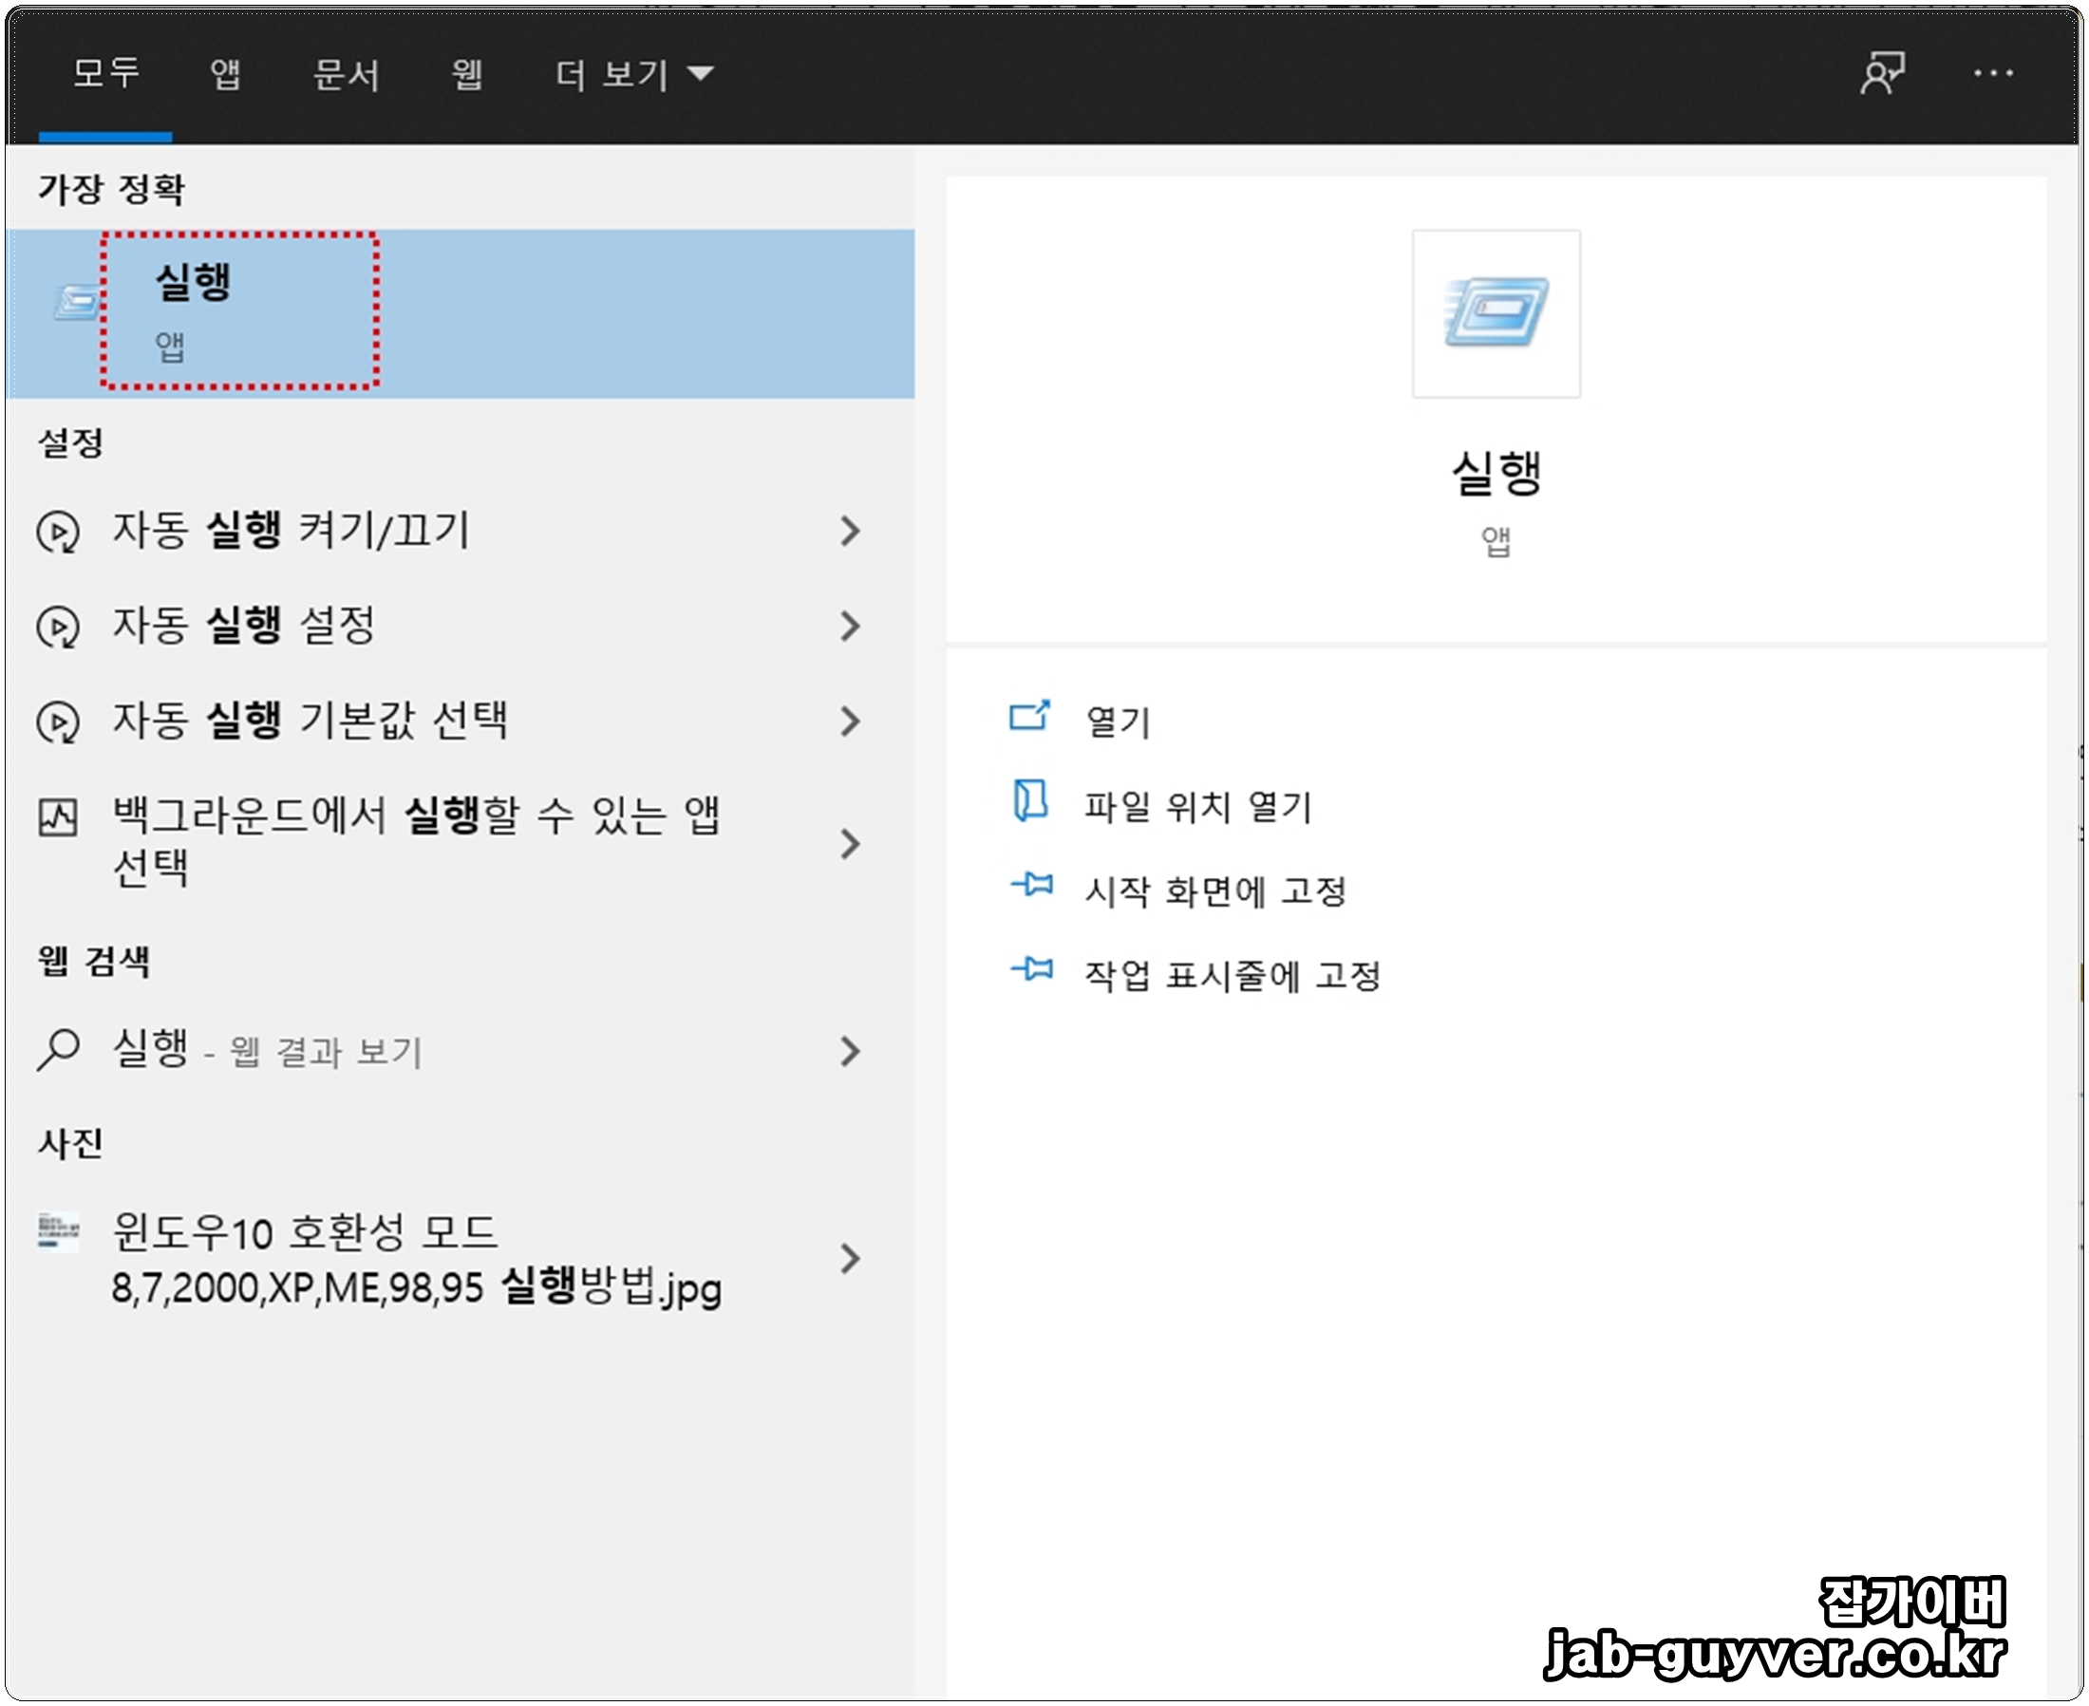The width and height of the screenshot is (2089, 1706).
Task: Expand chevron for 자동 실행 켜기/끄기
Action: (851, 532)
